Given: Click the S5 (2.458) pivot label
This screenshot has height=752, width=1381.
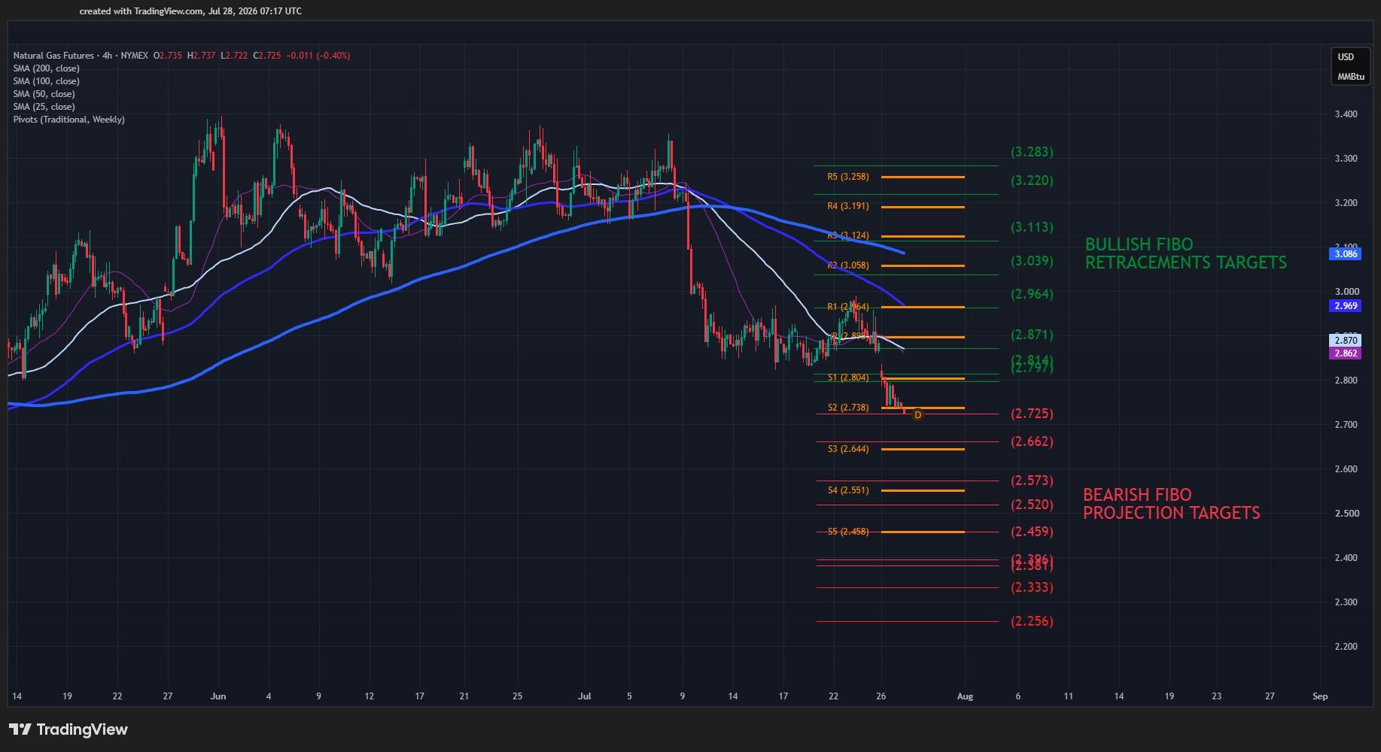Looking at the screenshot, I should 848,532.
